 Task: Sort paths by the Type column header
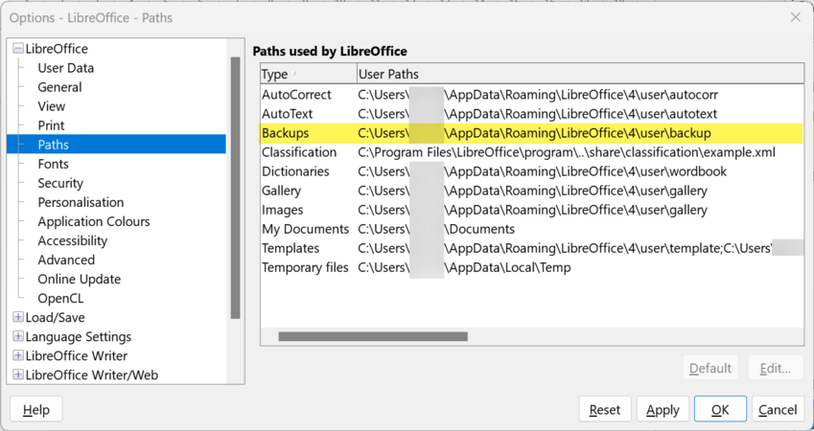point(309,74)
